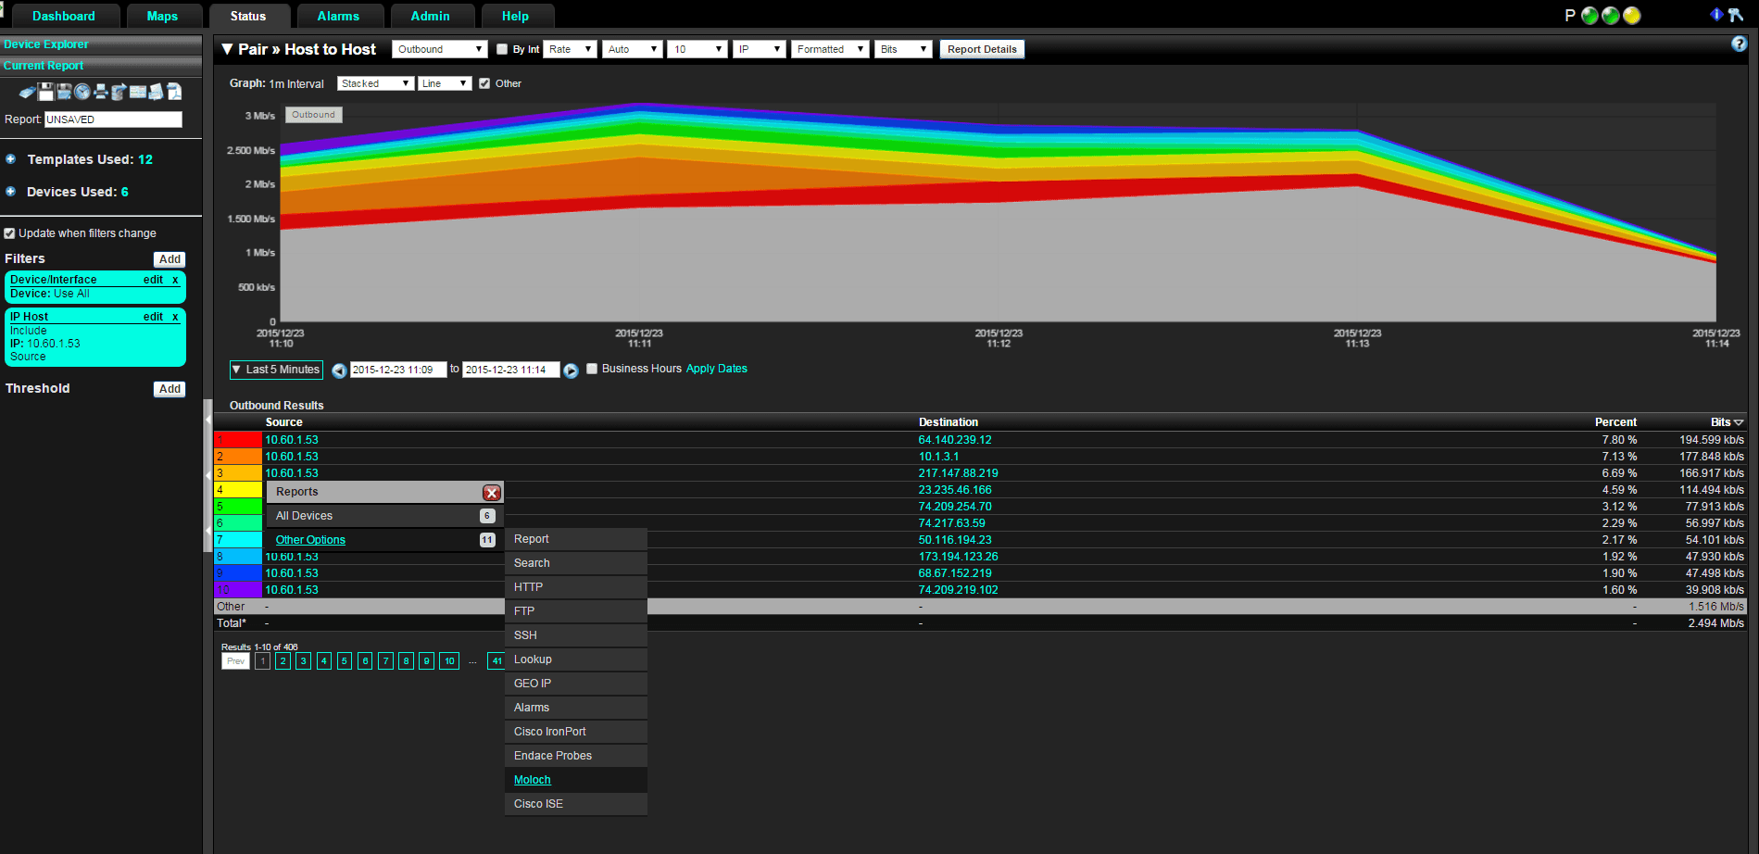Click the previous time range arrow icon
The image size is (1759, 854).
(x=339, y=370)
